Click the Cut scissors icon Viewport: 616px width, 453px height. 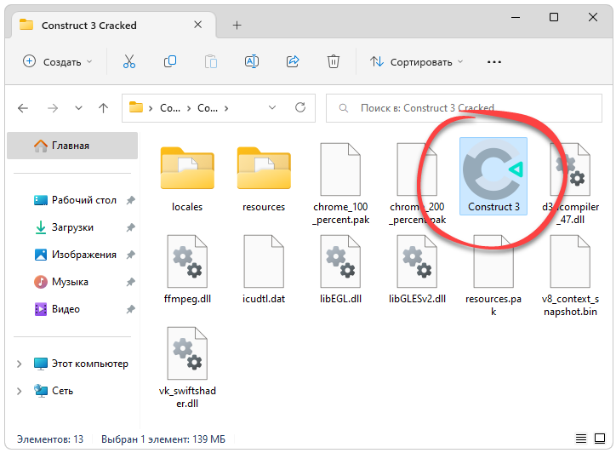point(128,62)
